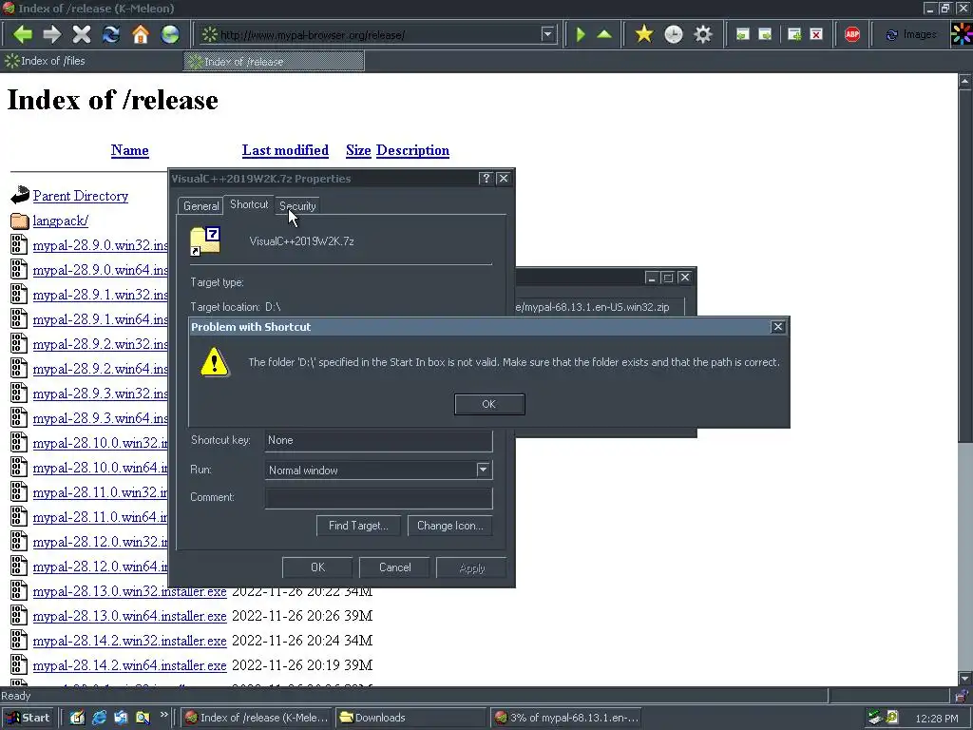
Task: Click the previous tab toolbar icon
Action: [x=742, y=34]
